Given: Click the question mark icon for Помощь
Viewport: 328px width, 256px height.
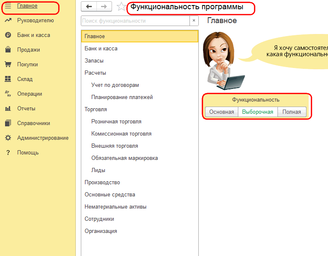Looking at the screenshot, I should [x=8, y=153].
